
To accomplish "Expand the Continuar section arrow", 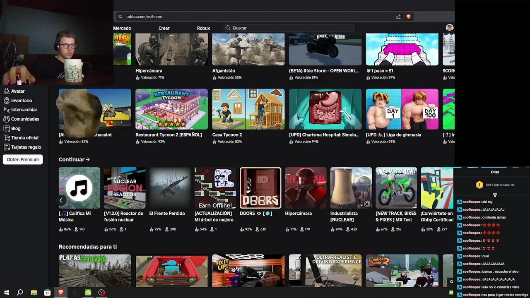I will 87,159.
